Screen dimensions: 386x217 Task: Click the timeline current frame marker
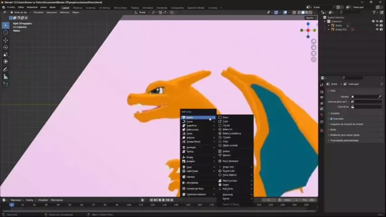pyautogui.click(x=12, y=205)
